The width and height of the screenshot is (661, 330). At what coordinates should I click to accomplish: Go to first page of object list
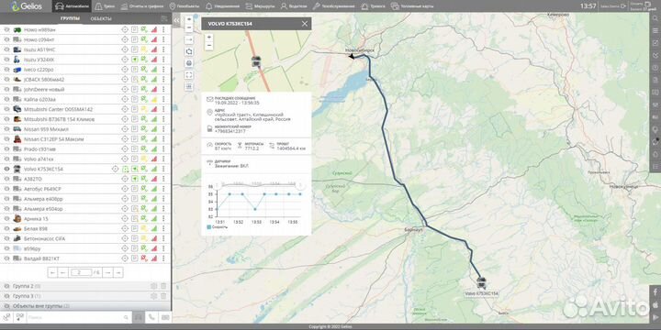point(52,272)
